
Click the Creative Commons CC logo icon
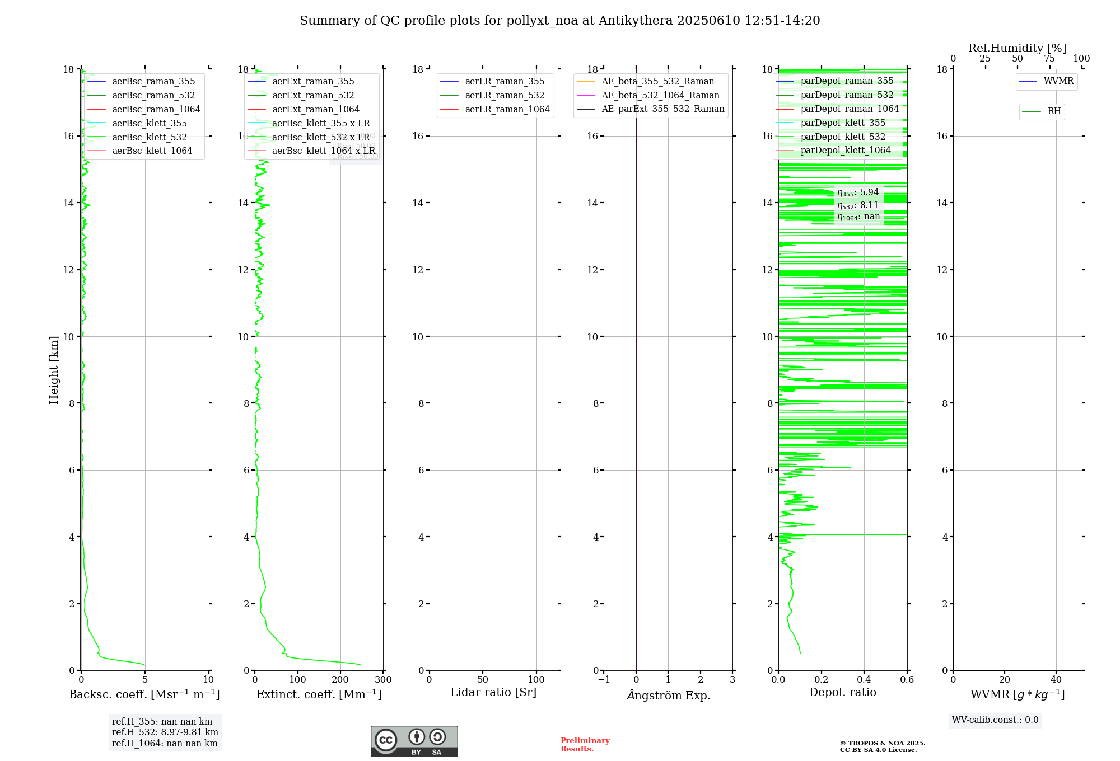(386, 740)
